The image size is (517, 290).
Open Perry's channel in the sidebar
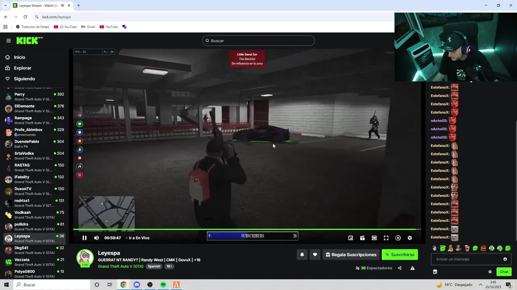35,97
